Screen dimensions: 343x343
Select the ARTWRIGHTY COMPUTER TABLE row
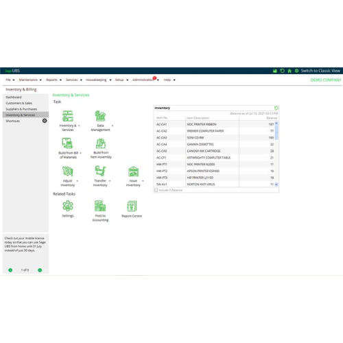pyautogui.click(x=214, y=158)
